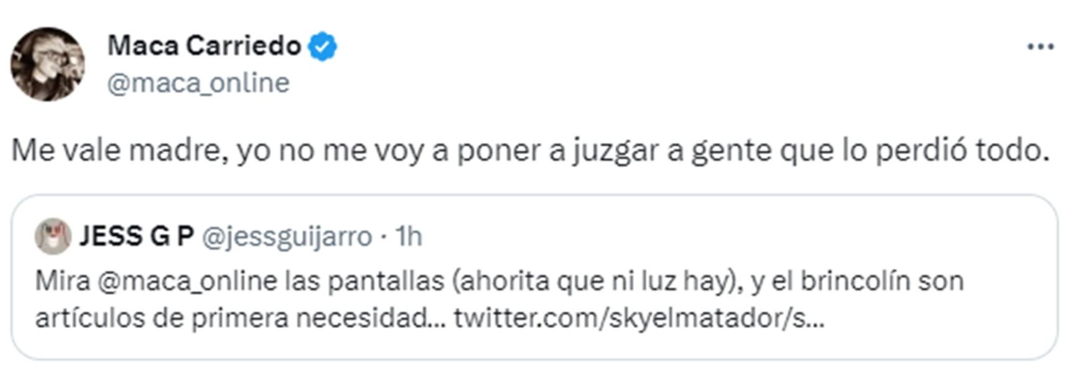The image size is (1074, 385).
Task: Click the @maca_online mention in quoted tweet
Action: [x=186, y=281]
